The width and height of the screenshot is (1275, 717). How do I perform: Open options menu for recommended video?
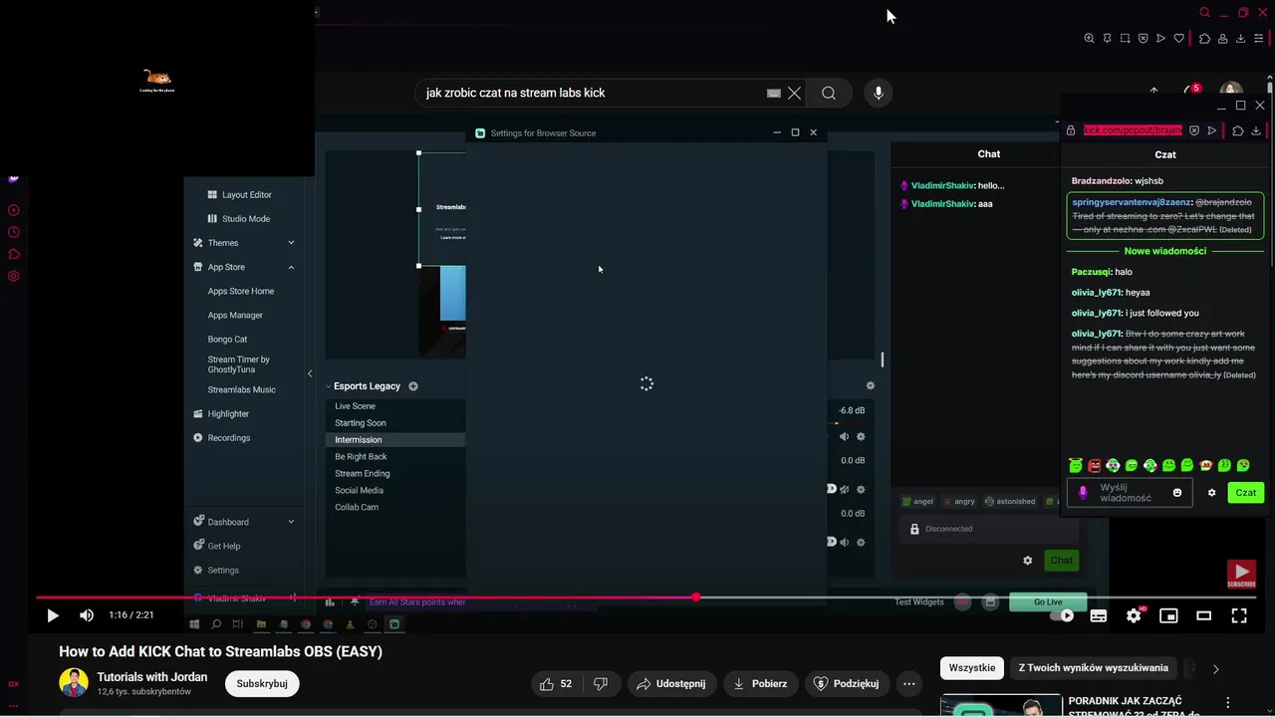1228,703
